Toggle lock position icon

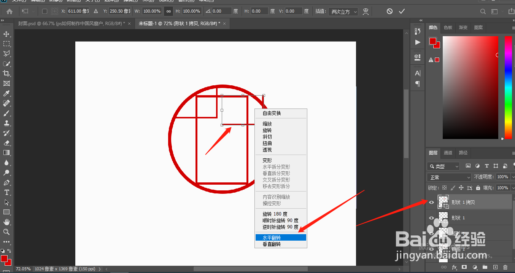[x=461, y=188]
